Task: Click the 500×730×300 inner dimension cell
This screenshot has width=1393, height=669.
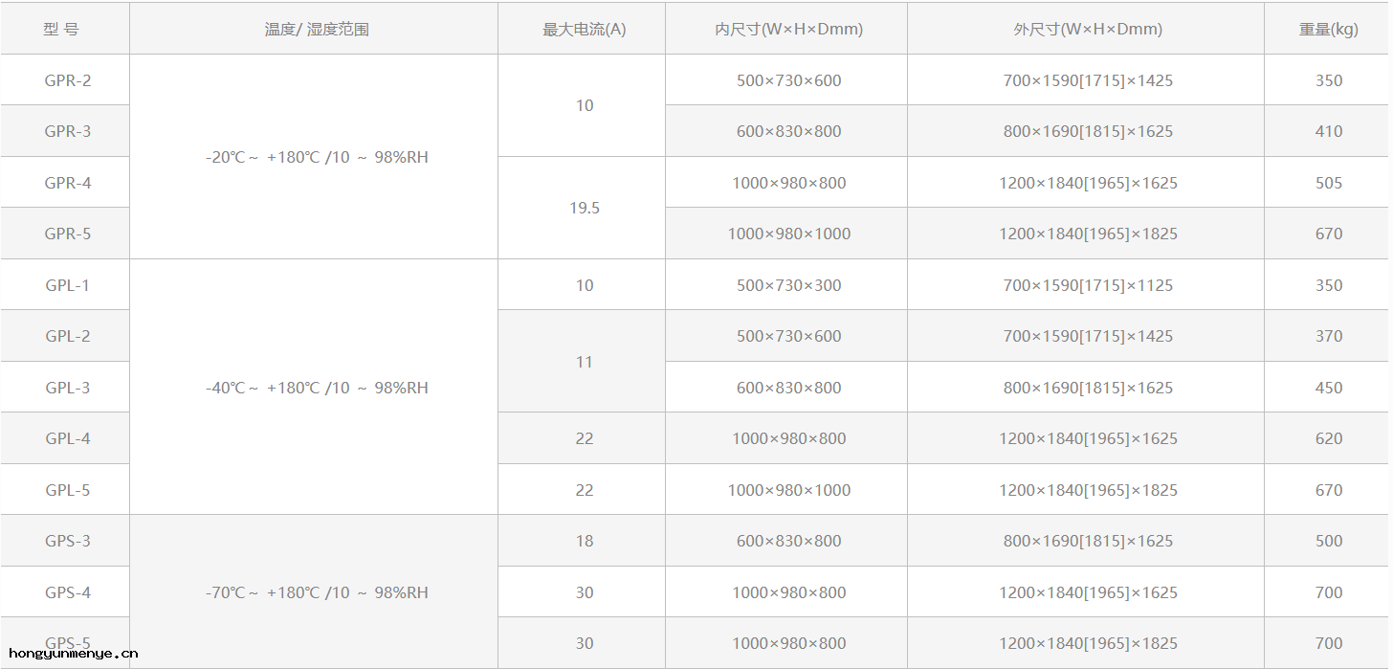Action: [788, 285]
